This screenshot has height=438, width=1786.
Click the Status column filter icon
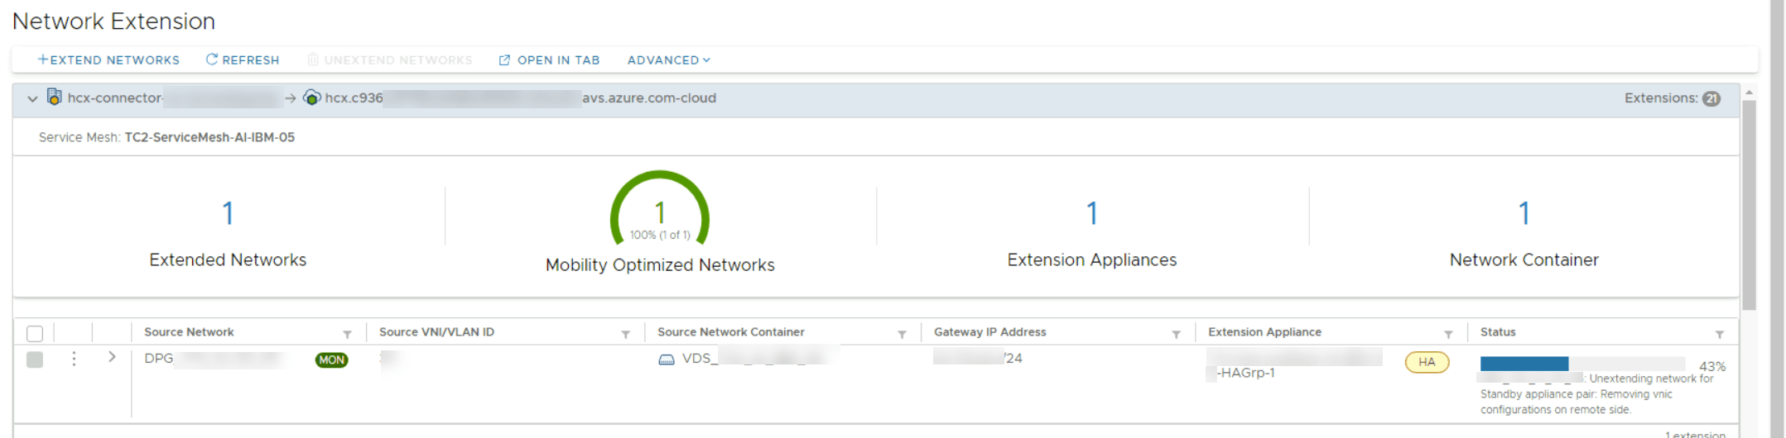[x=1719, y=334]
